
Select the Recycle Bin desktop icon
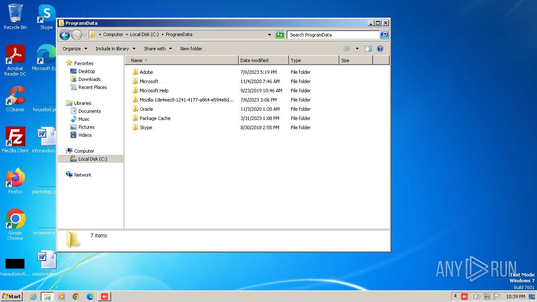[15, 17]
